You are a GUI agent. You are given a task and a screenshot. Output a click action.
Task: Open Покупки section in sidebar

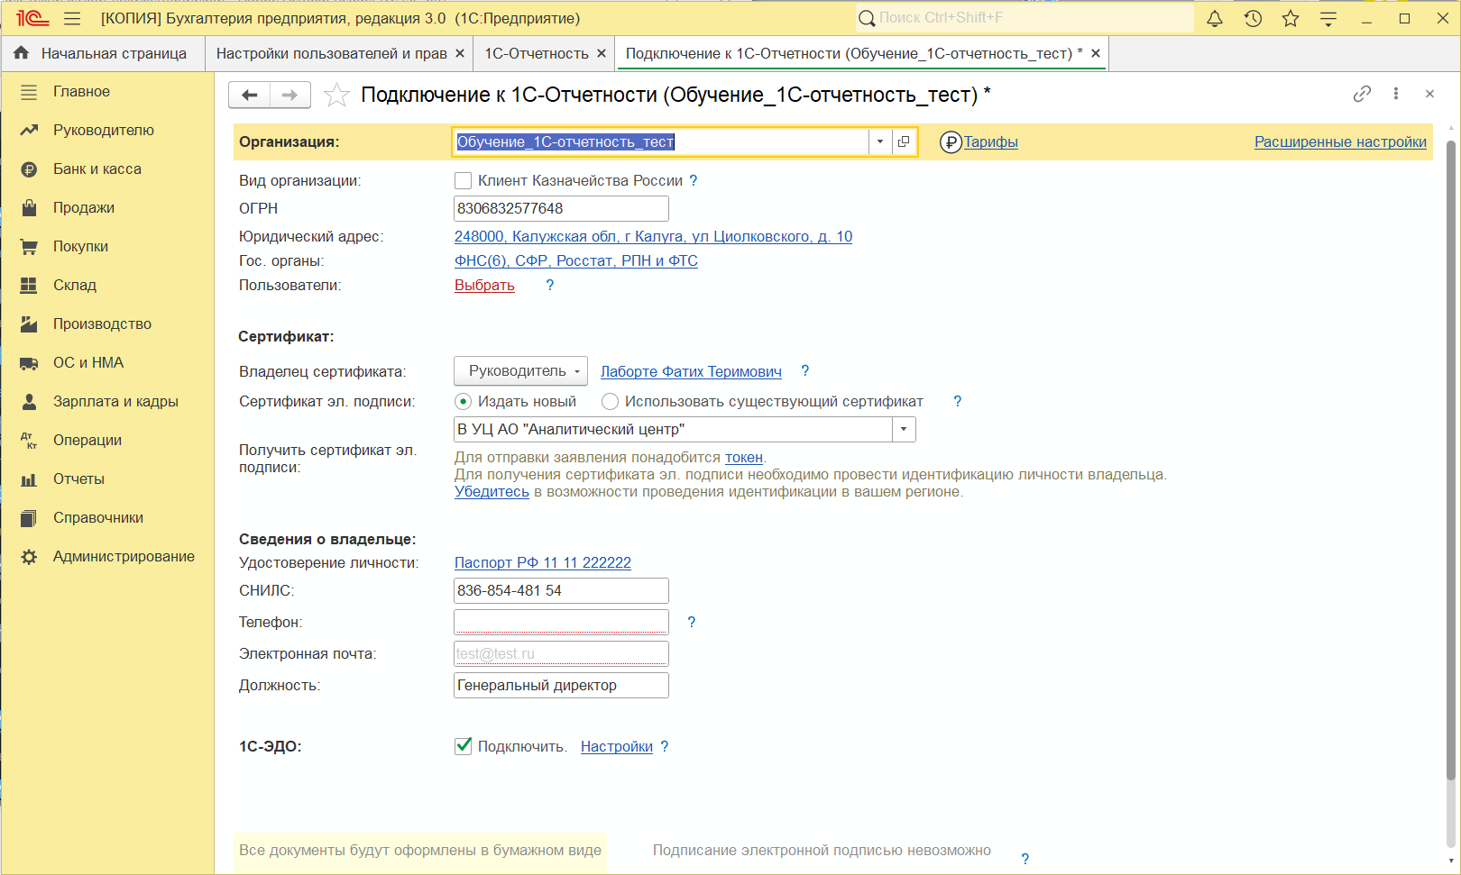107,247
